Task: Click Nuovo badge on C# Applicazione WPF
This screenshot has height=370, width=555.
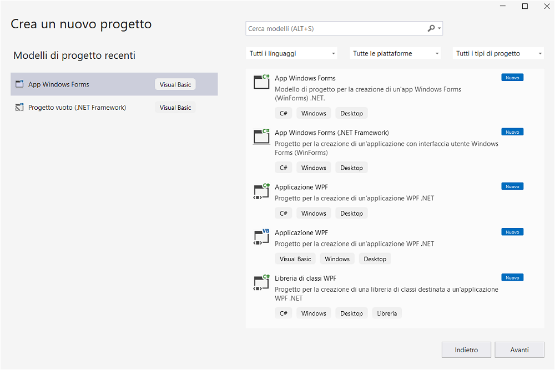Action: tap(512, 186)
